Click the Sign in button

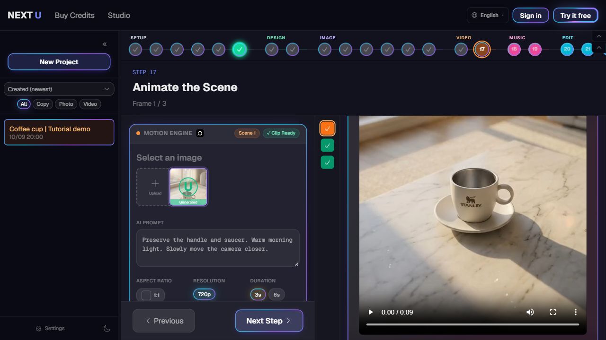(x=531, y=15)
